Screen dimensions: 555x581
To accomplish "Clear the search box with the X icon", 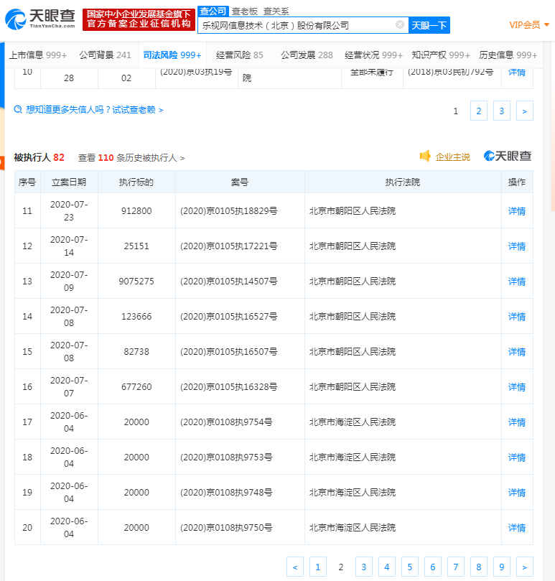I will coord(400,25).
